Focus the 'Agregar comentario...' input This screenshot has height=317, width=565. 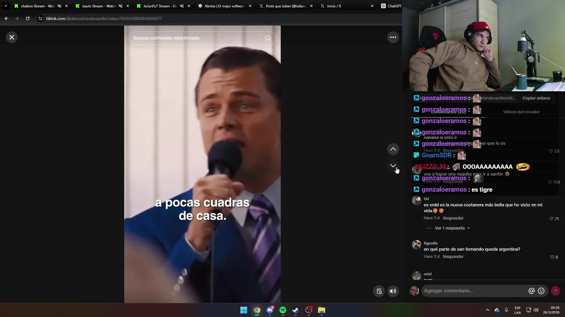click(x=475, y=291)
